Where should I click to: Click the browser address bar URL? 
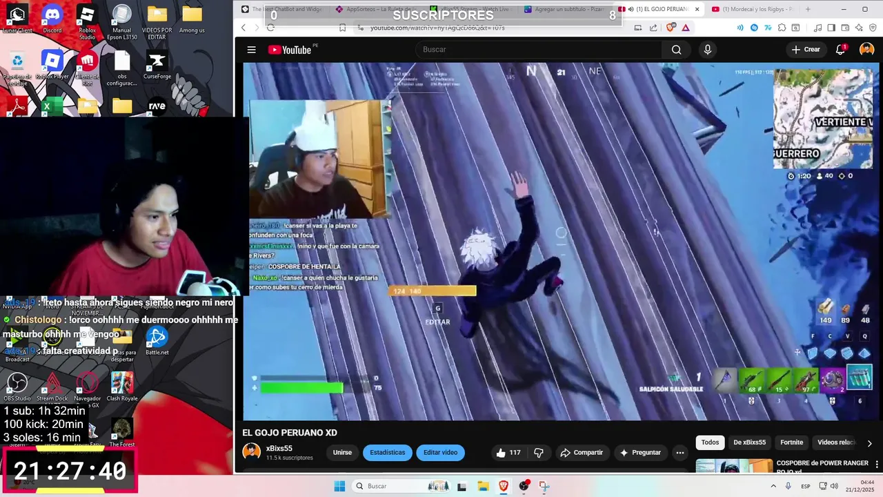pos(437,28)
